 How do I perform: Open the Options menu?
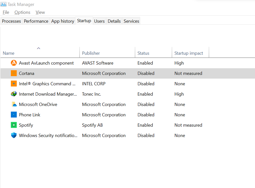coord(22,12)
